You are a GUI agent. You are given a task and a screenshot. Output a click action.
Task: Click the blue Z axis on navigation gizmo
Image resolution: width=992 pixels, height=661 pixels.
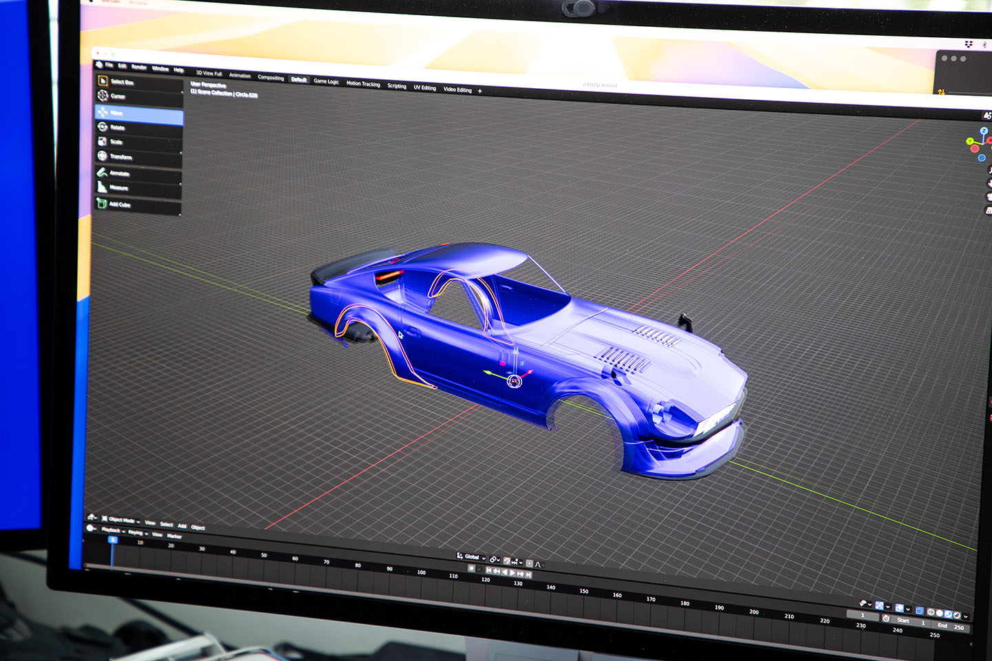tap(984, 131)
